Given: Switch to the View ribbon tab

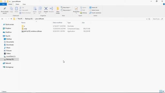Looking at the screenshot, I should click(x=24, y=4).
